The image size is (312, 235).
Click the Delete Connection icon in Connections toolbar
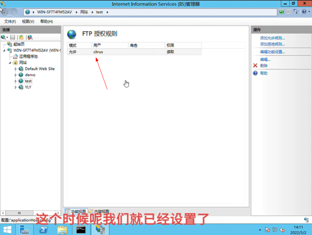click(30, 37)
